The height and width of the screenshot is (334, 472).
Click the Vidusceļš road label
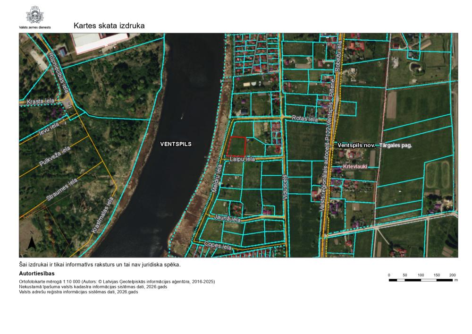(x=285, y=188)
